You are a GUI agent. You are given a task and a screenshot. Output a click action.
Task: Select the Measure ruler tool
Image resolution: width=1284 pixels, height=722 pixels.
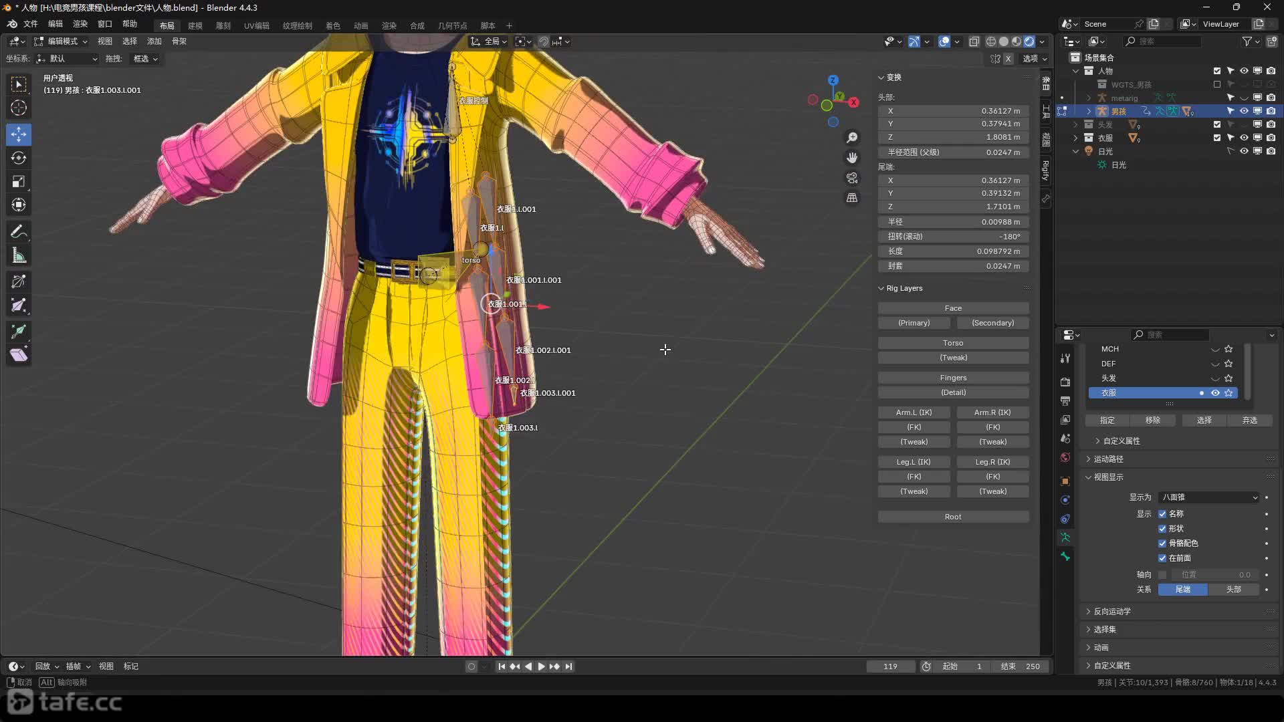point(19,256)
